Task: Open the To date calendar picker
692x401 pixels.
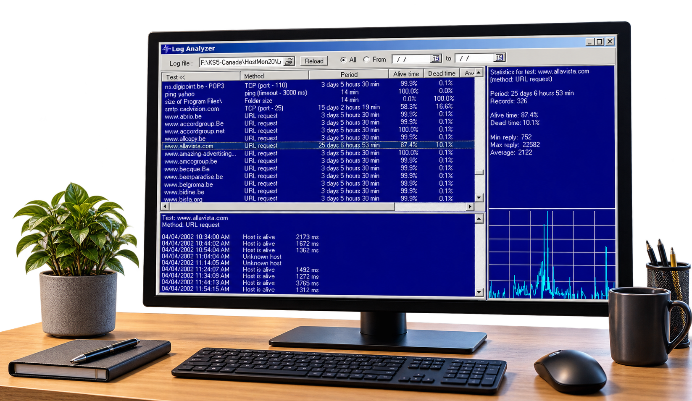Action: pos(499,58)
